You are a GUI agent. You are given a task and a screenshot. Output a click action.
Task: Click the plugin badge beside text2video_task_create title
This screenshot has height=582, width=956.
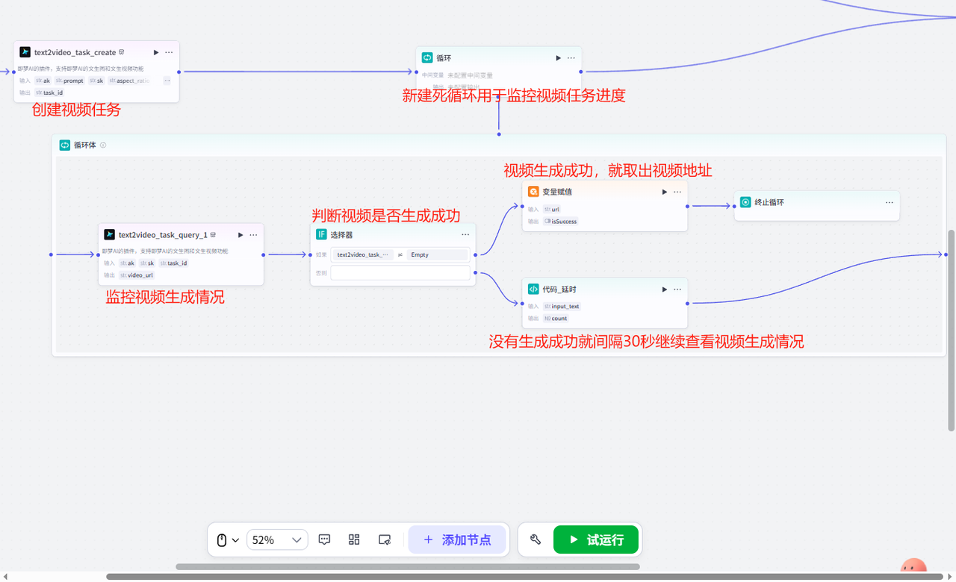(122, 52)
